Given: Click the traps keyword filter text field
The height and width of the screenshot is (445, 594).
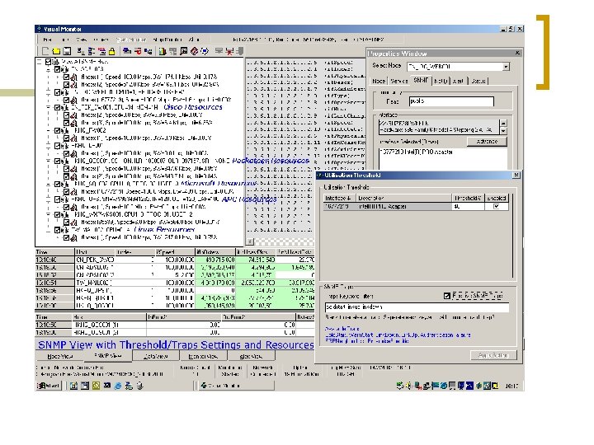Looking at the screenshot, I should [419, 307].
